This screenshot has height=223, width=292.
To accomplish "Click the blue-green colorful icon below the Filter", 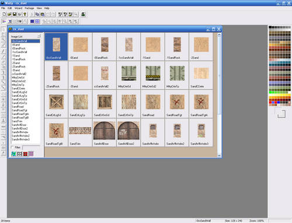I will click(13, 154).
